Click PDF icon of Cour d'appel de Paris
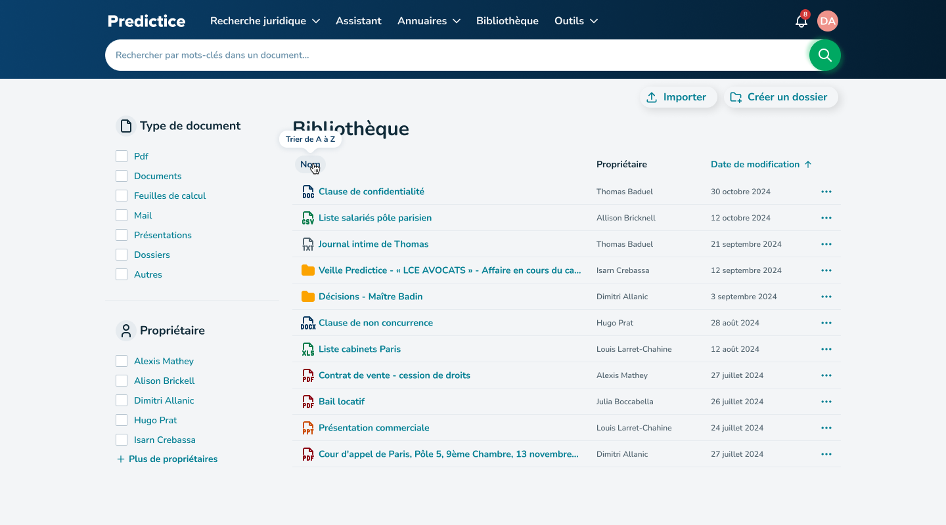This screenshot has width=946, height=525. point(308,454)
